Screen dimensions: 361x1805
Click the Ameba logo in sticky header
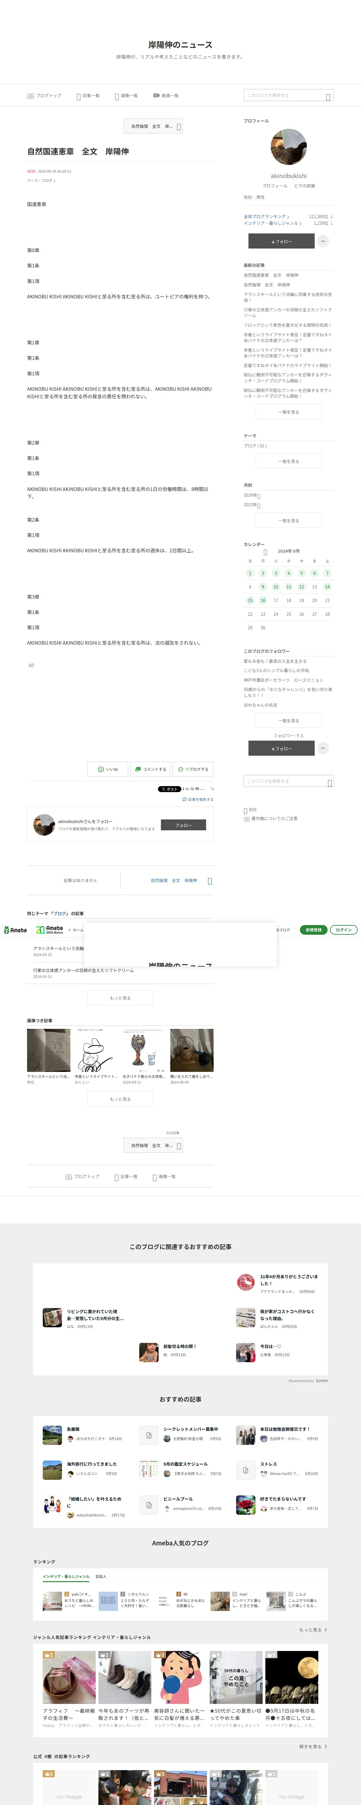[15, 930]
